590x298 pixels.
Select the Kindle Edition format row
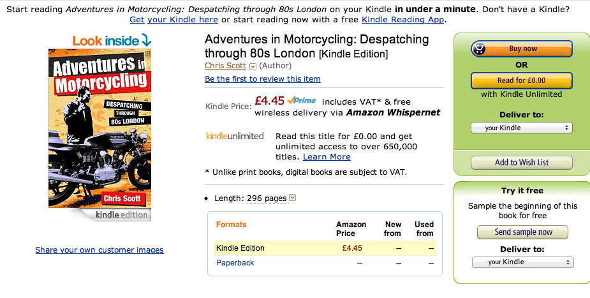point(240,248)
